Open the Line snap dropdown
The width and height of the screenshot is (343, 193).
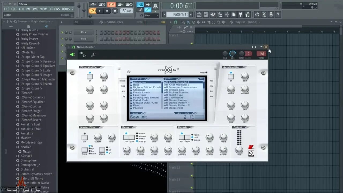(x=152, y=15)
